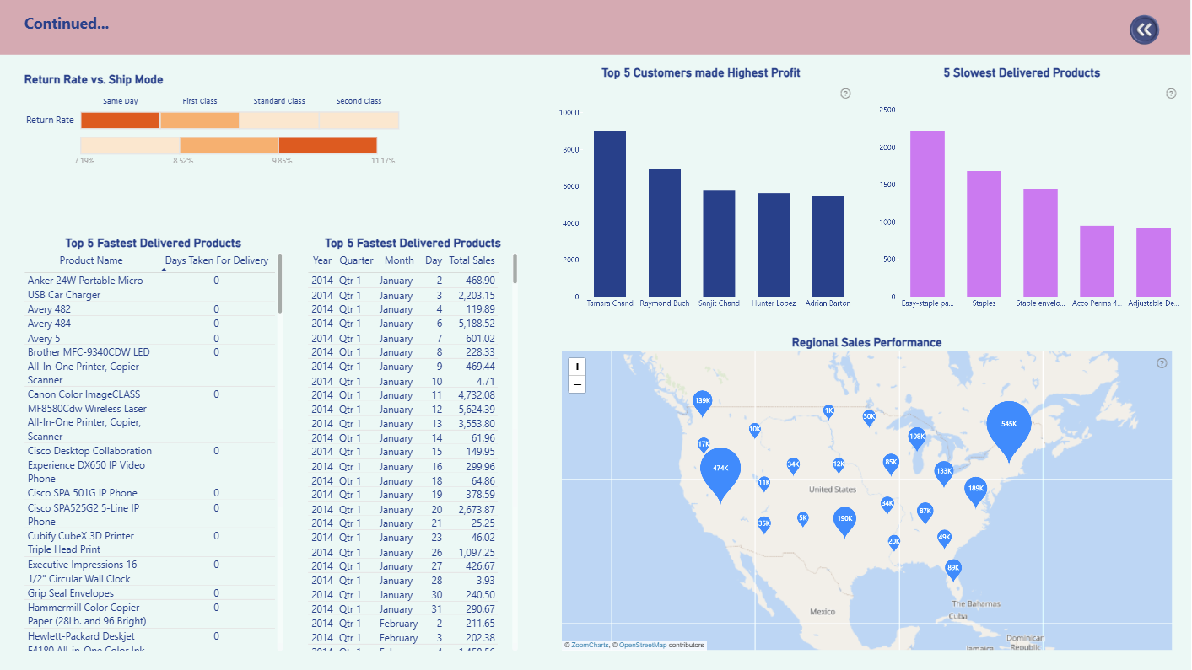1192x670 pixels.
Task: Select the 1K map pin
Action: [828, 413]
